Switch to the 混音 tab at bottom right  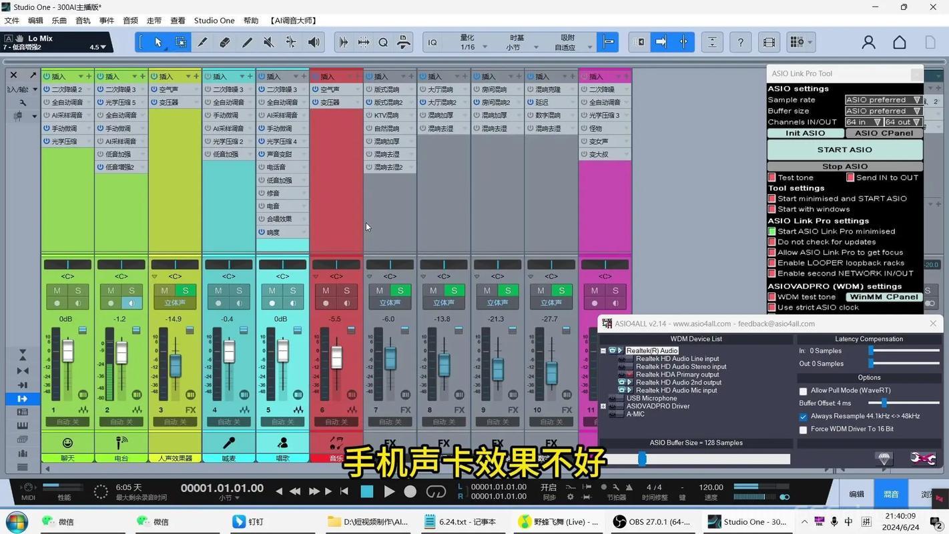(x=891, y=495)
